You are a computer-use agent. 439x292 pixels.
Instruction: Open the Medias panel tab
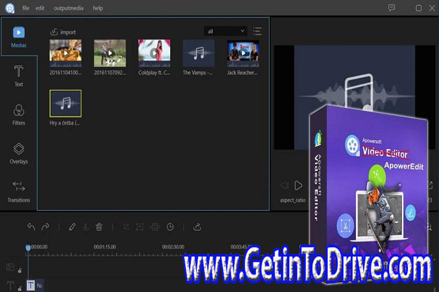pyautogui.click(x=18, y=37)
